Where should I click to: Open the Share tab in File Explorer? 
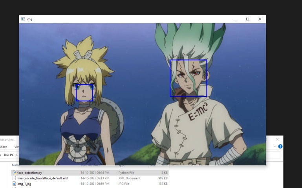pos(3,147)
